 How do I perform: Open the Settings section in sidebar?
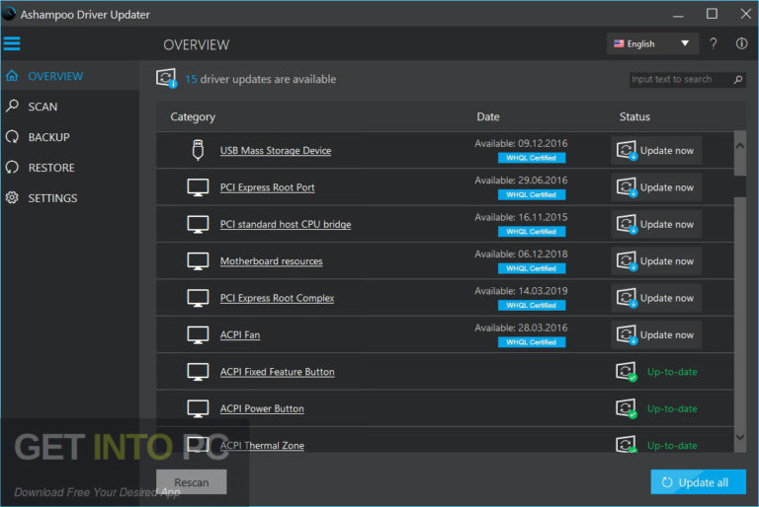pos(70,197)
